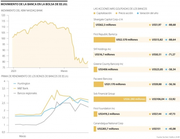Screen dimensions: 180x139
Task: Click Marzo label on bond yield chart
Action: pyautogui.click(x=23, y=136)
